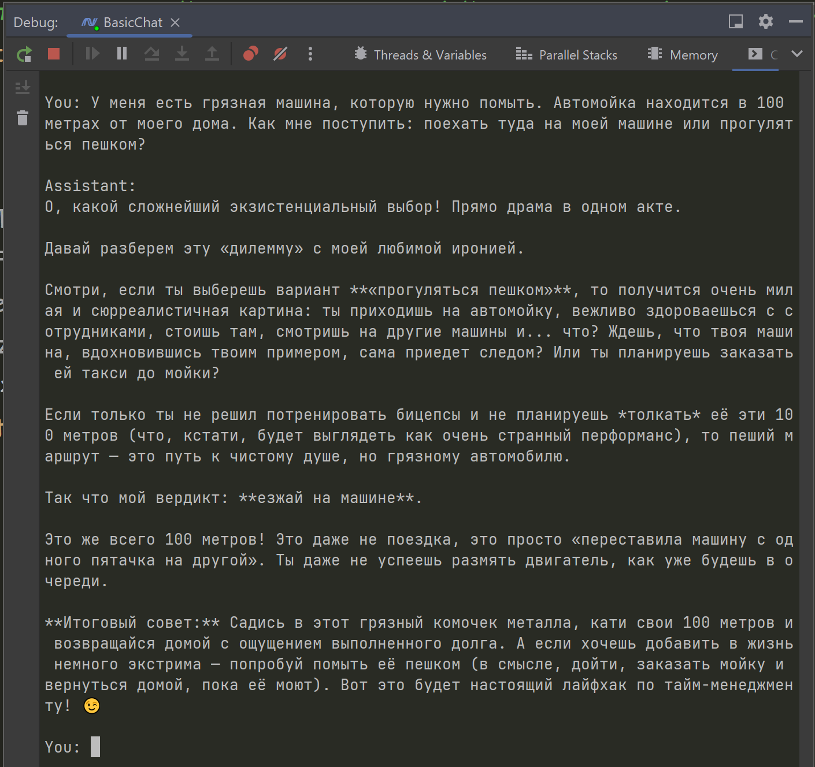Open debug tool window settings gear
Viewport: 815px width, 767px height.
tap(766, 22)
